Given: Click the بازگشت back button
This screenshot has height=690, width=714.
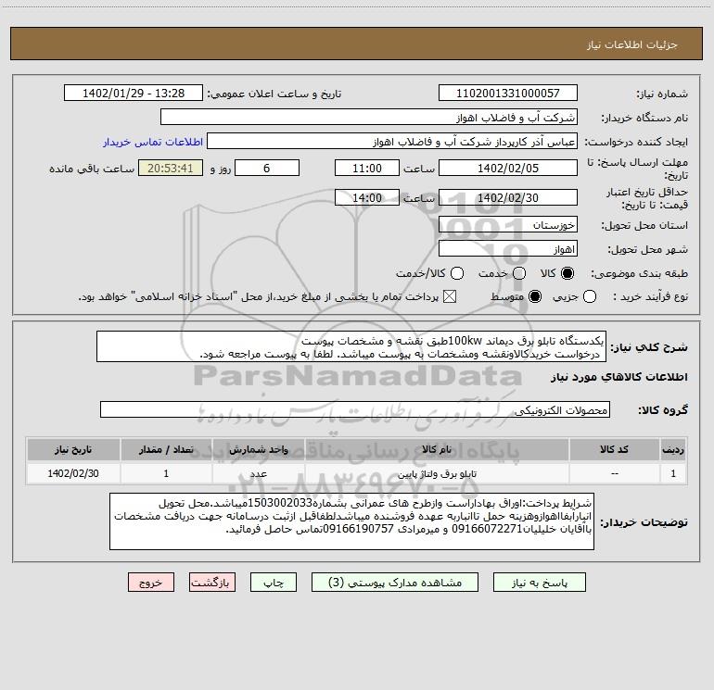Looking at the screenshot, I should tap(212, 583).
